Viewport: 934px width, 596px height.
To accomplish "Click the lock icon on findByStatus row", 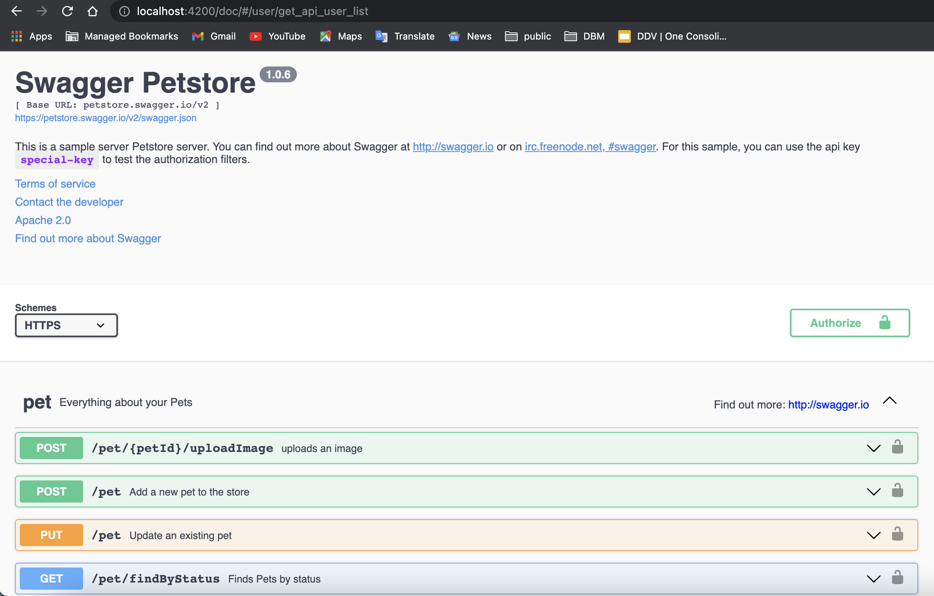I will point(897,578).
